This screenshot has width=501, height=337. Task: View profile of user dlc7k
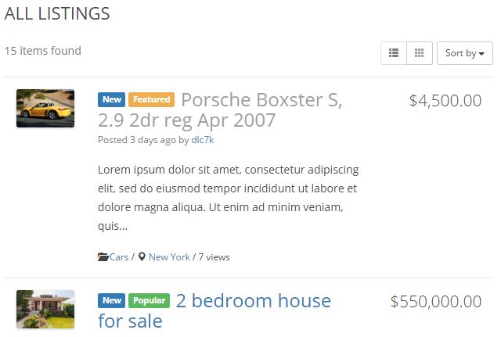(203, 140)
